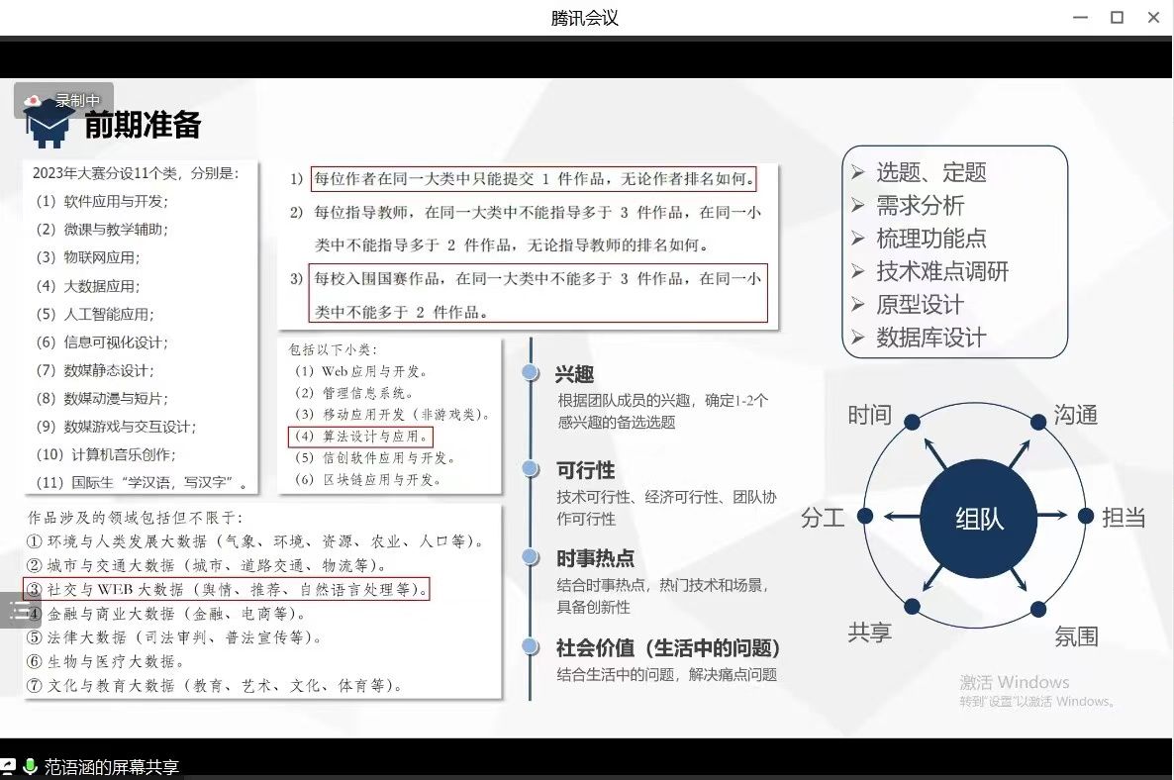Image resolution: width=1174 pixels, height=780 pixels.
Task: Click the central 组队 circle on the slide
Action: pos(979,517)
